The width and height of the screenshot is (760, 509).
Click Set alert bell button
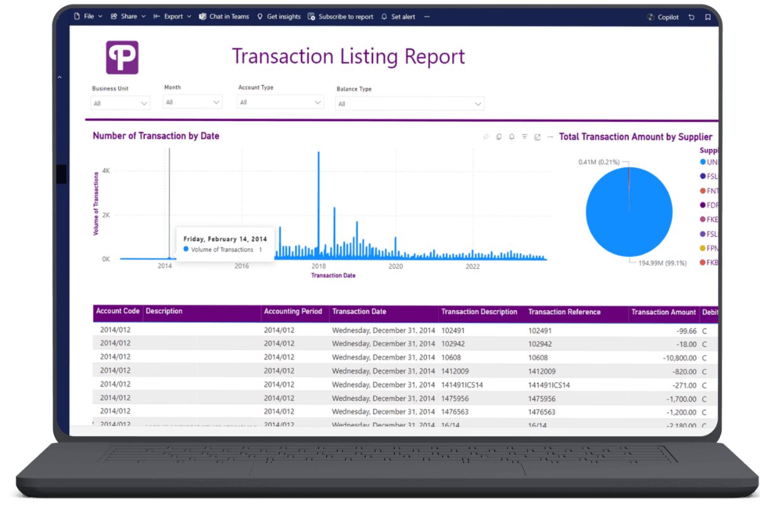[399, 16]
